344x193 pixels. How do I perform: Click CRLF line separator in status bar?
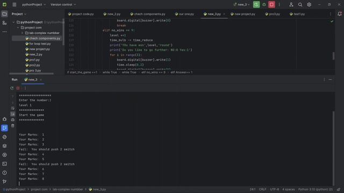click(262, 189)
